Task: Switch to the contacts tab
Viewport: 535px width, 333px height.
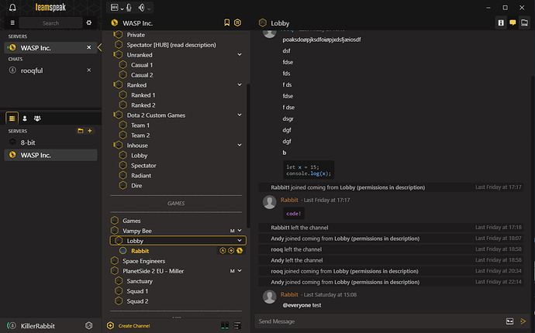Action: (25, 118)
